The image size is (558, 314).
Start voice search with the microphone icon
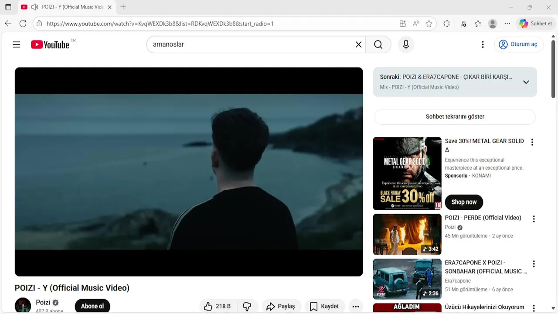pyautogui.click(x=406, y=44)
